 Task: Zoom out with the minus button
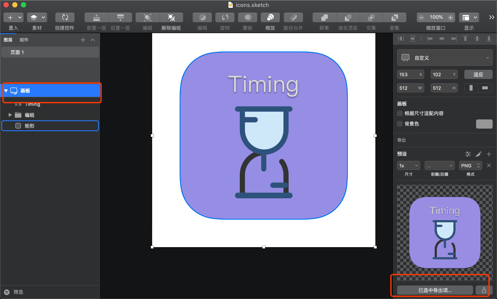tap(421, 17)
